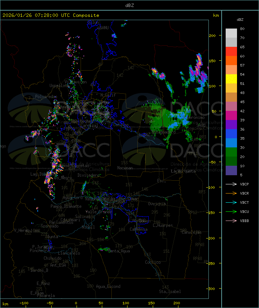Click the Nacunan map label
This screenshot has width=259, height=308.
(125, 168)
